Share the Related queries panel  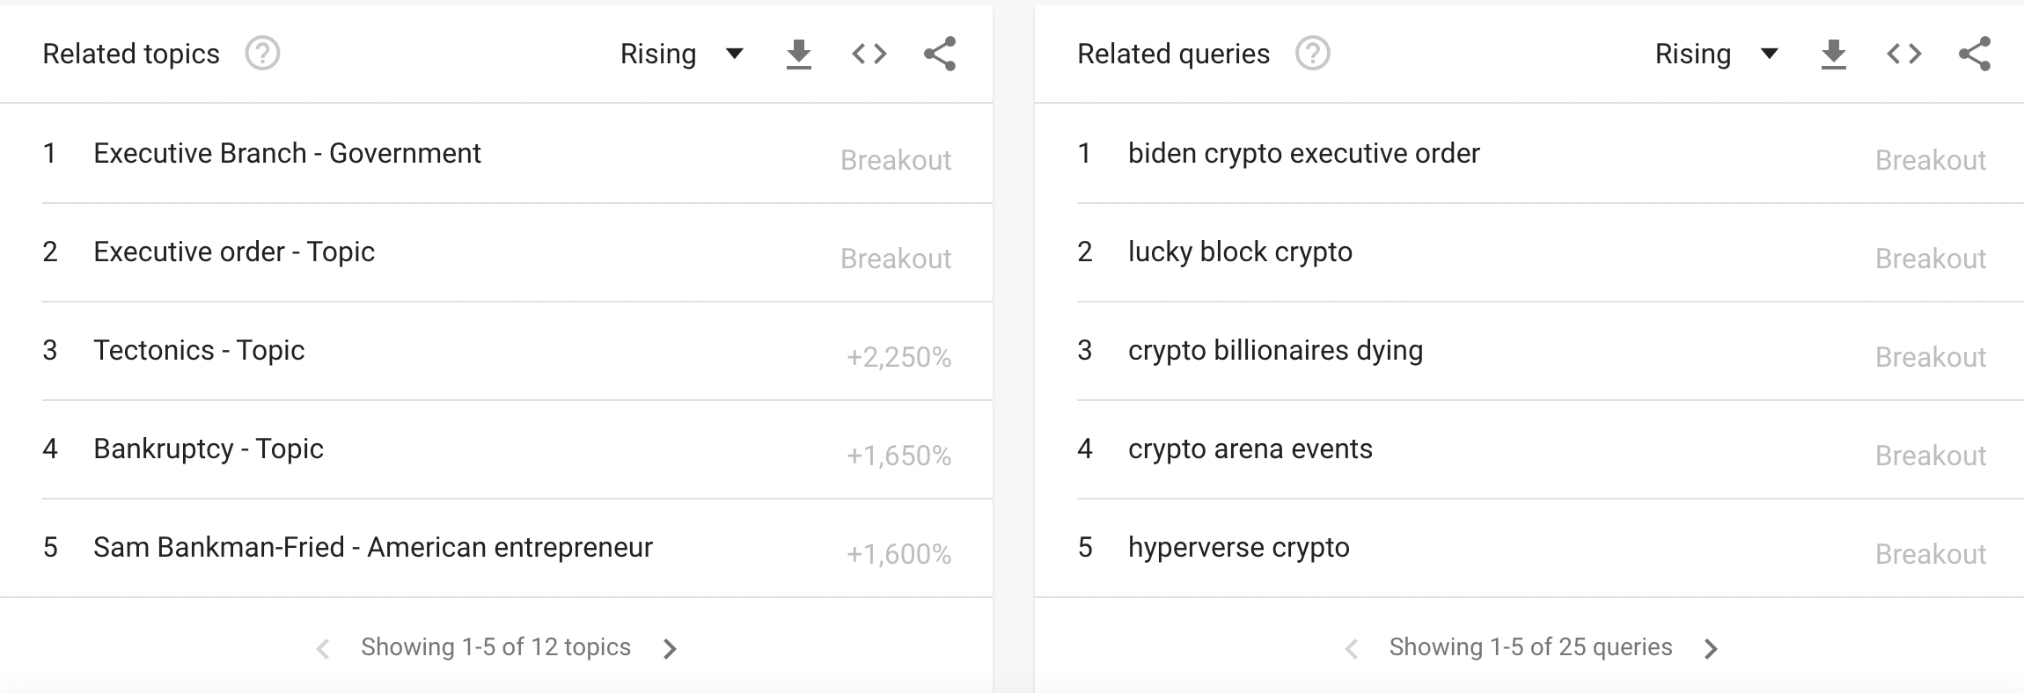click(1974, 55)
